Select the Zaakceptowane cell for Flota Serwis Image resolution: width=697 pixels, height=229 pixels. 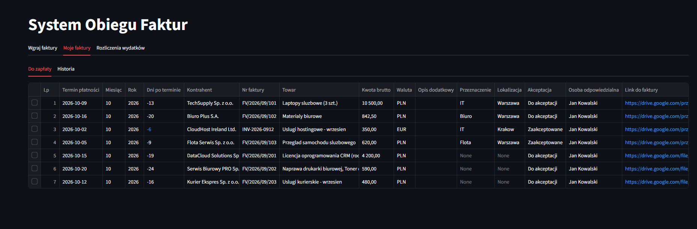pyautogui.click(x=545, y=142)
